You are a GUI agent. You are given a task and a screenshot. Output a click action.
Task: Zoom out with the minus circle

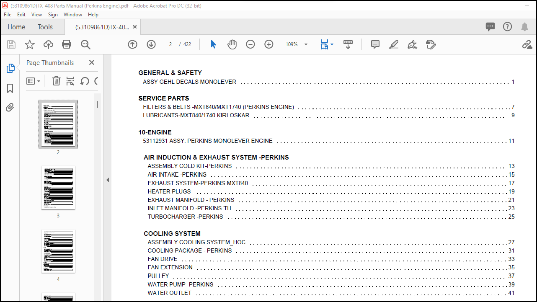pyautogui.click(x=250, y=44)
